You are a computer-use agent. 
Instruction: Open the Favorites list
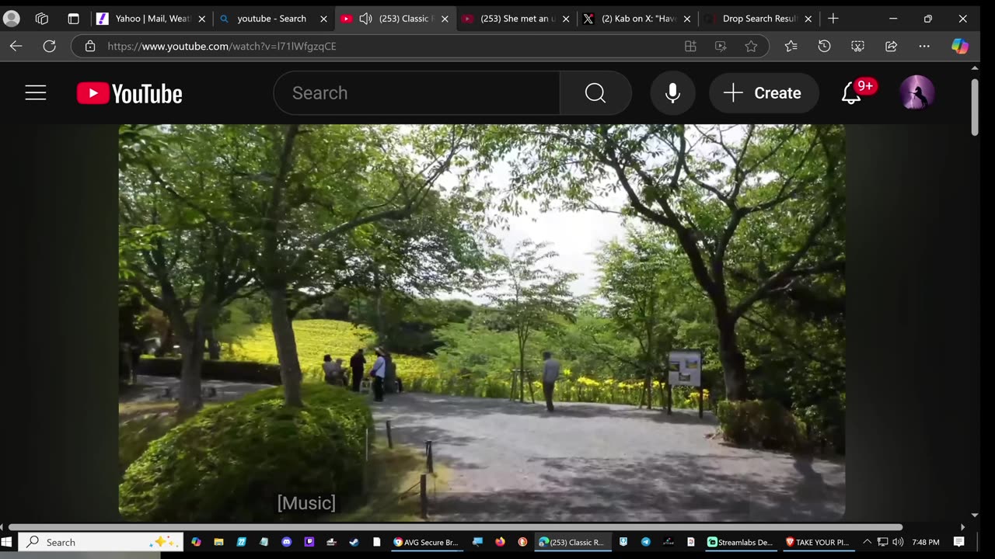coord(791,47)
